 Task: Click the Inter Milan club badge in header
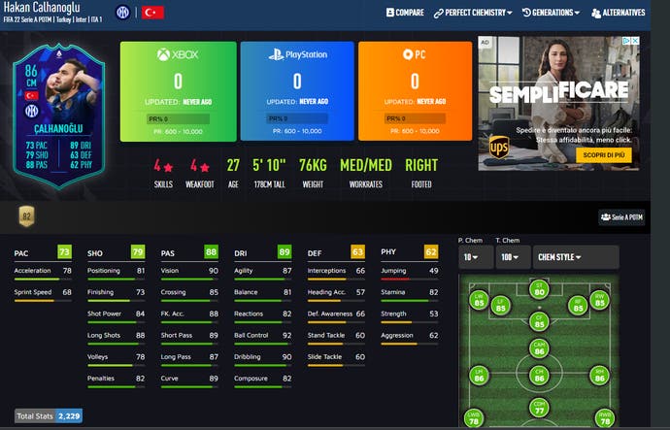[x=122, y=13]
